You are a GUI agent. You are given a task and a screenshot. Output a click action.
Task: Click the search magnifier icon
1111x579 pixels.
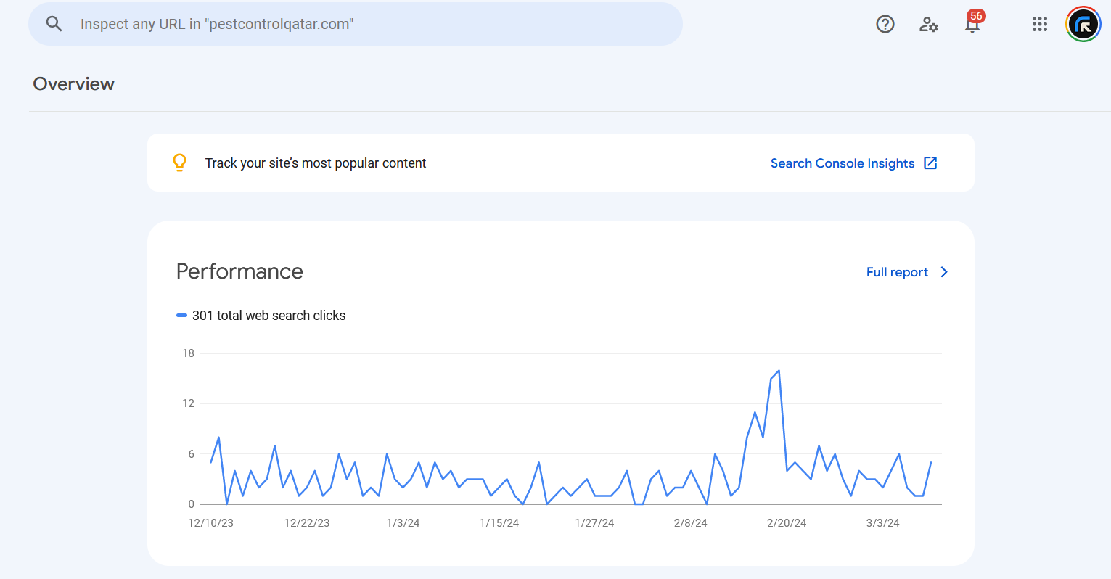(54, 24)
